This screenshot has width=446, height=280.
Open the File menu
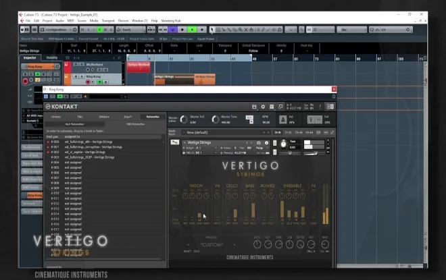tap(28, 21)
